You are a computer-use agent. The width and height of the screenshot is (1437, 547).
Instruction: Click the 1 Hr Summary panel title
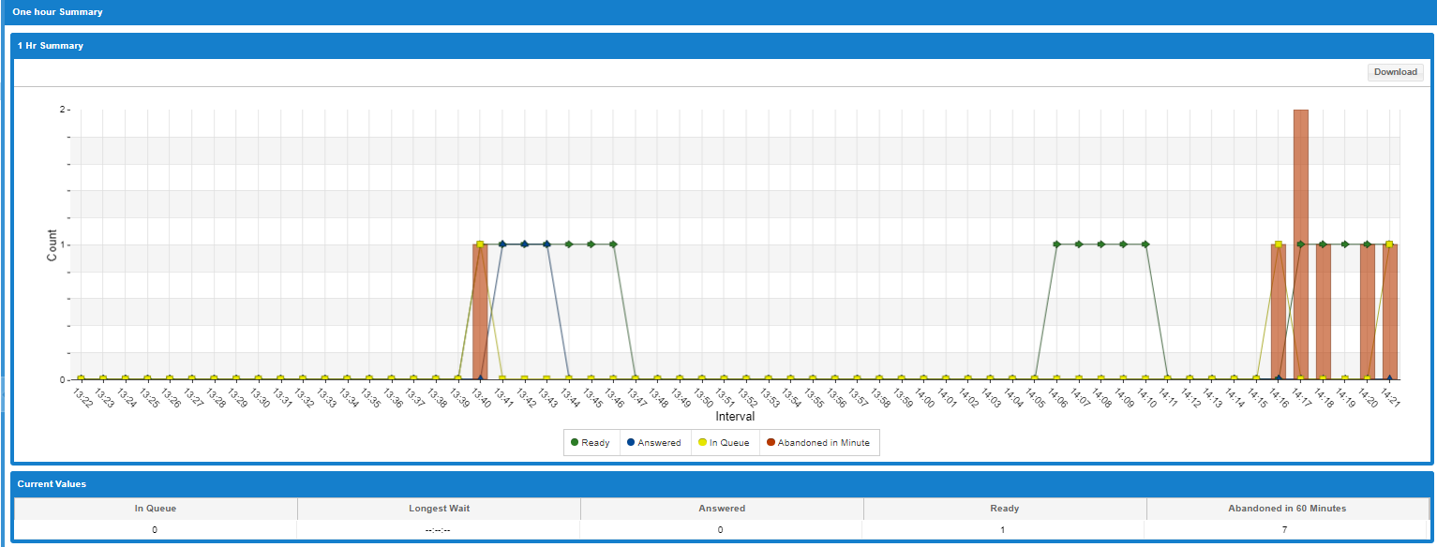(51, 45)
